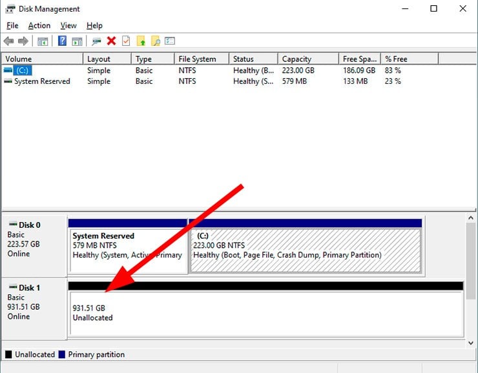Image resolution: width=478 pixels, height=373 pixels.
Task: Click the Primary partition legend label
Action: click(96, 354)
